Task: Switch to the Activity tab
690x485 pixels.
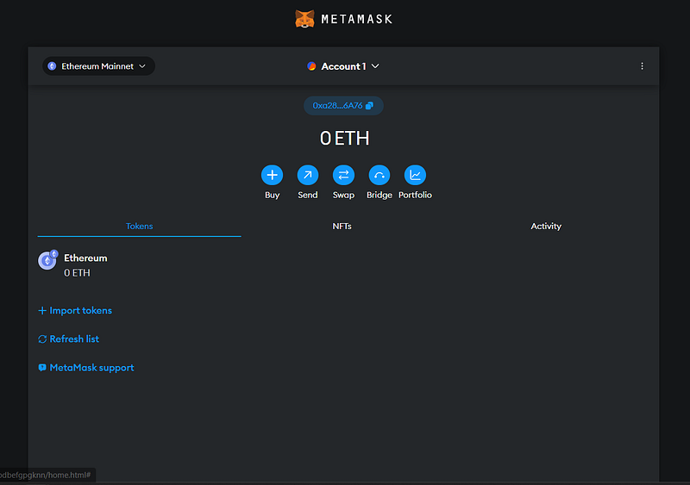Action: (546, 226)
